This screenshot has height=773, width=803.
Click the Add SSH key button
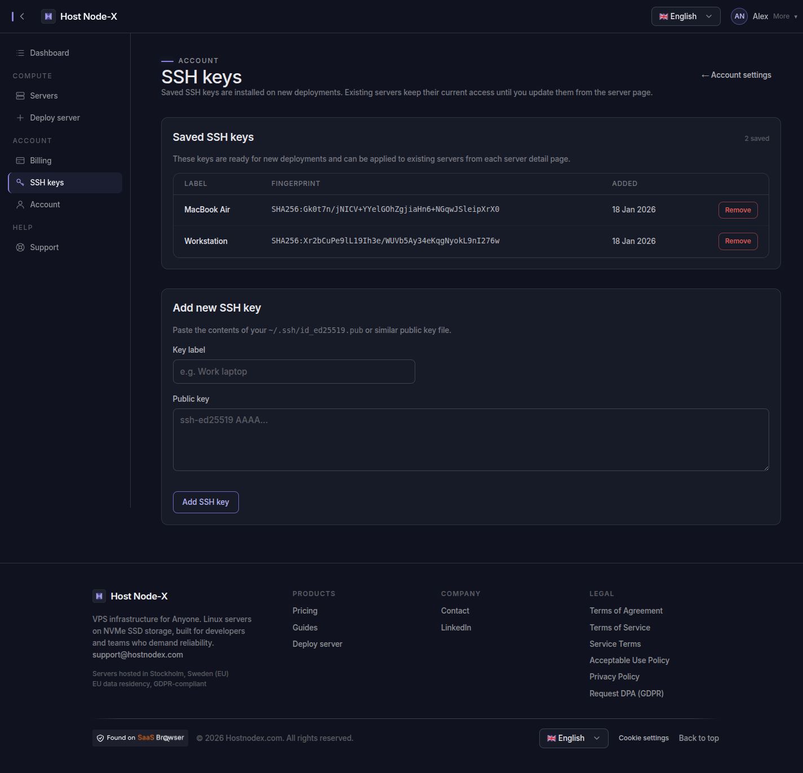coord(206,502)
